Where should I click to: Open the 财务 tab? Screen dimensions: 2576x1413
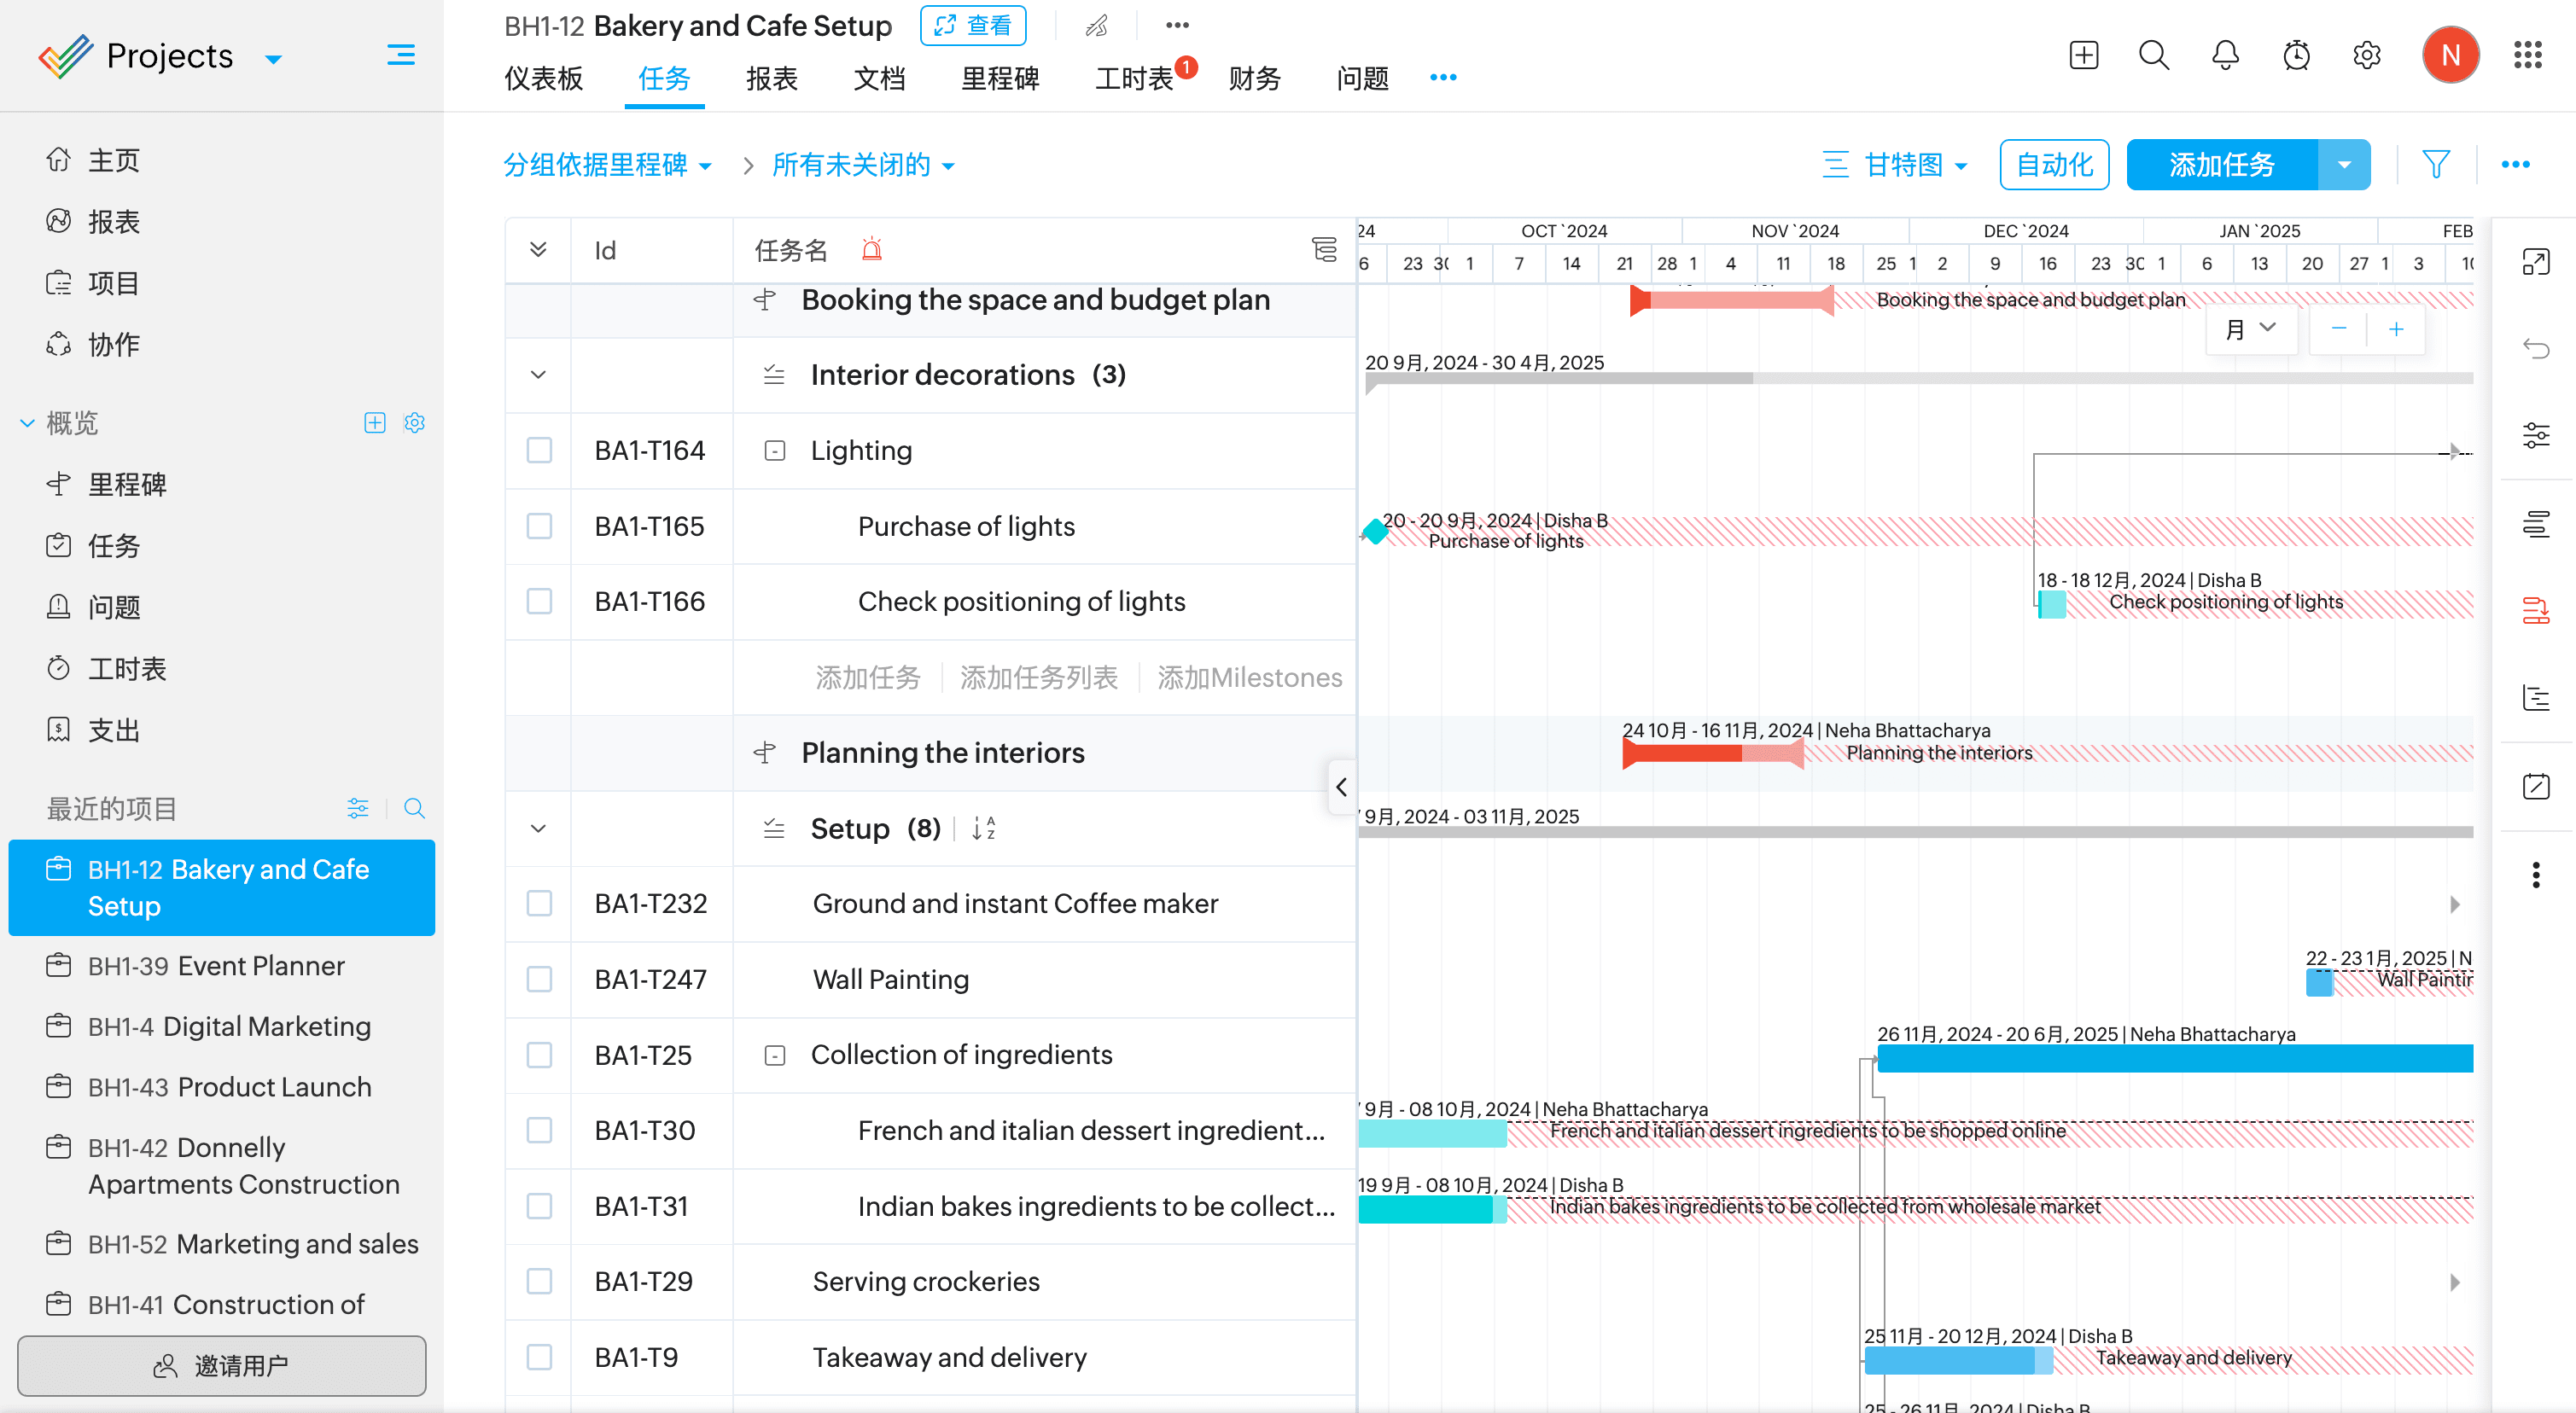1254,78
